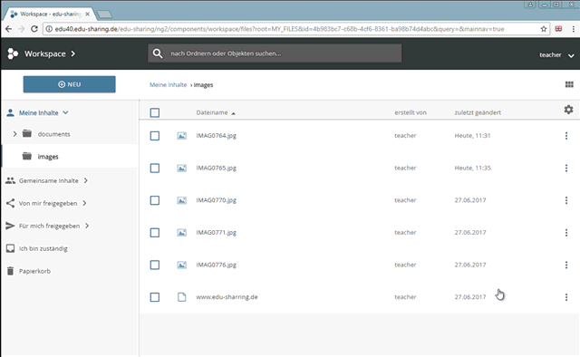The height and width of the screenshot is (357, 580).
Task: Open more options for IMAG0770.jpg
Action: pos(566,200)
